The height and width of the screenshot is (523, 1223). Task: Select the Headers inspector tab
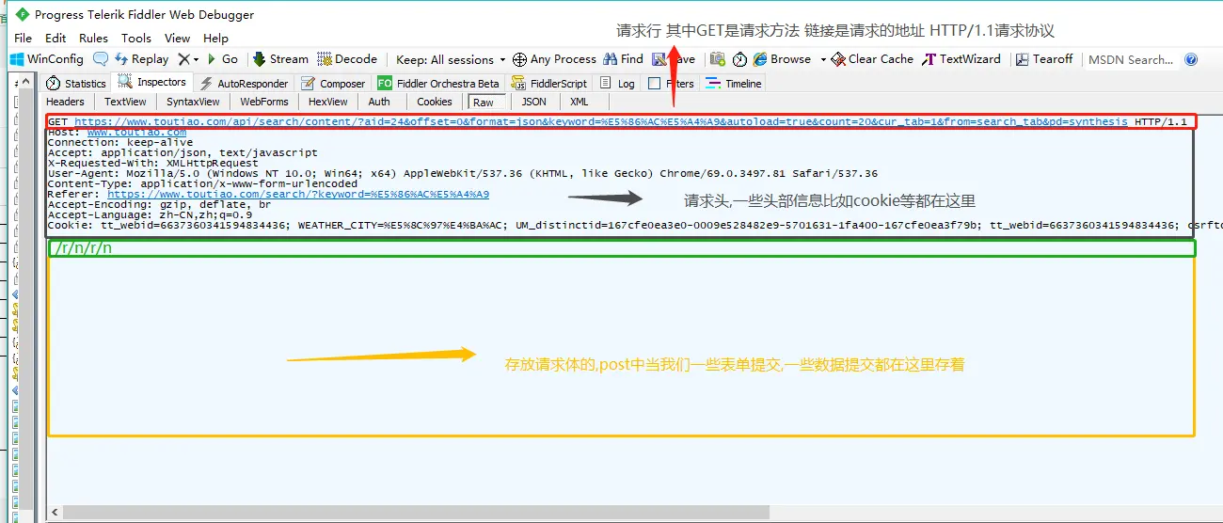tap(65, 102)
